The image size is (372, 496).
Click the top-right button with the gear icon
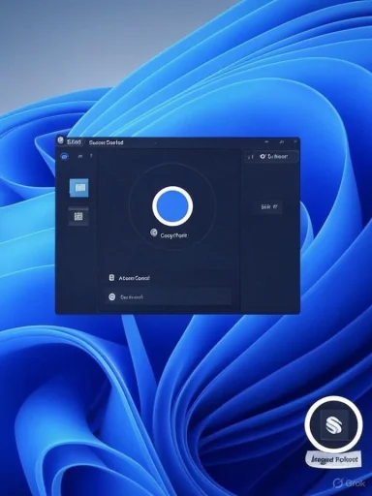tap(272, 157)
